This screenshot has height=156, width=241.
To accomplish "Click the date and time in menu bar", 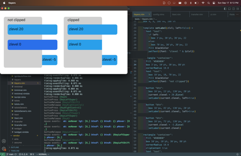I will pyautogui.click(x=228, y=3).
